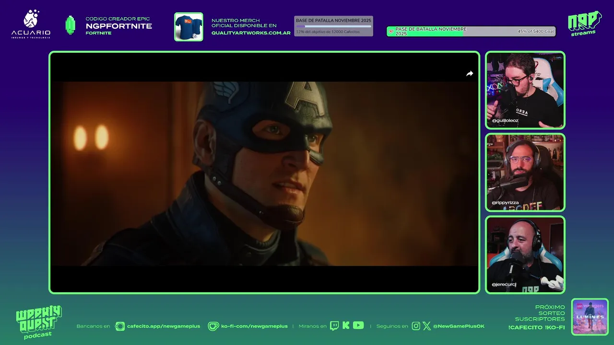Image resolution: width=614 pixels, height=345 pixels.
Task: Click the Captain America video player
Action: tap(264, 172)
